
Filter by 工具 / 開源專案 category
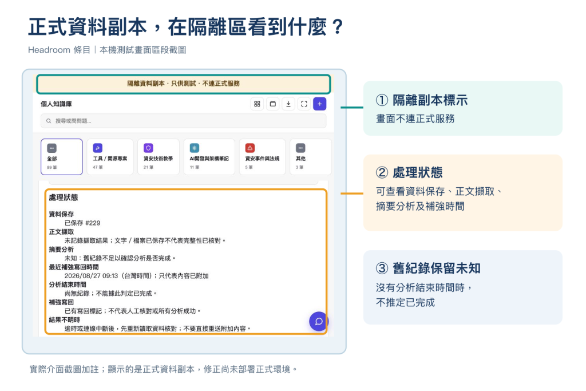pos(110,157)
